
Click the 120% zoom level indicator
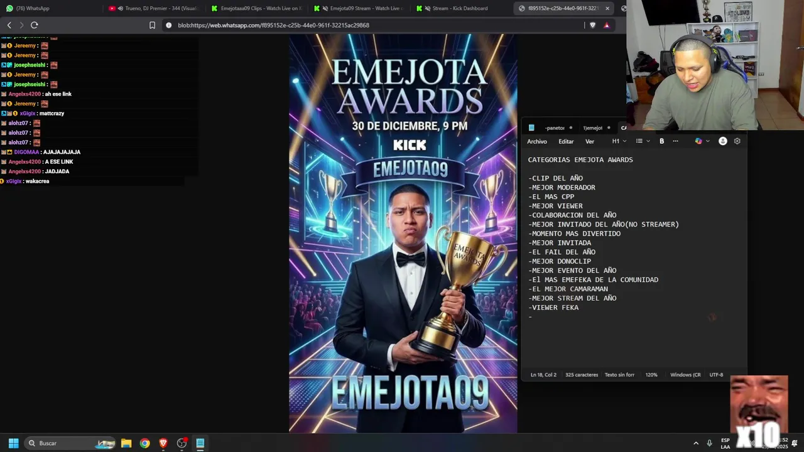[651, 375]
